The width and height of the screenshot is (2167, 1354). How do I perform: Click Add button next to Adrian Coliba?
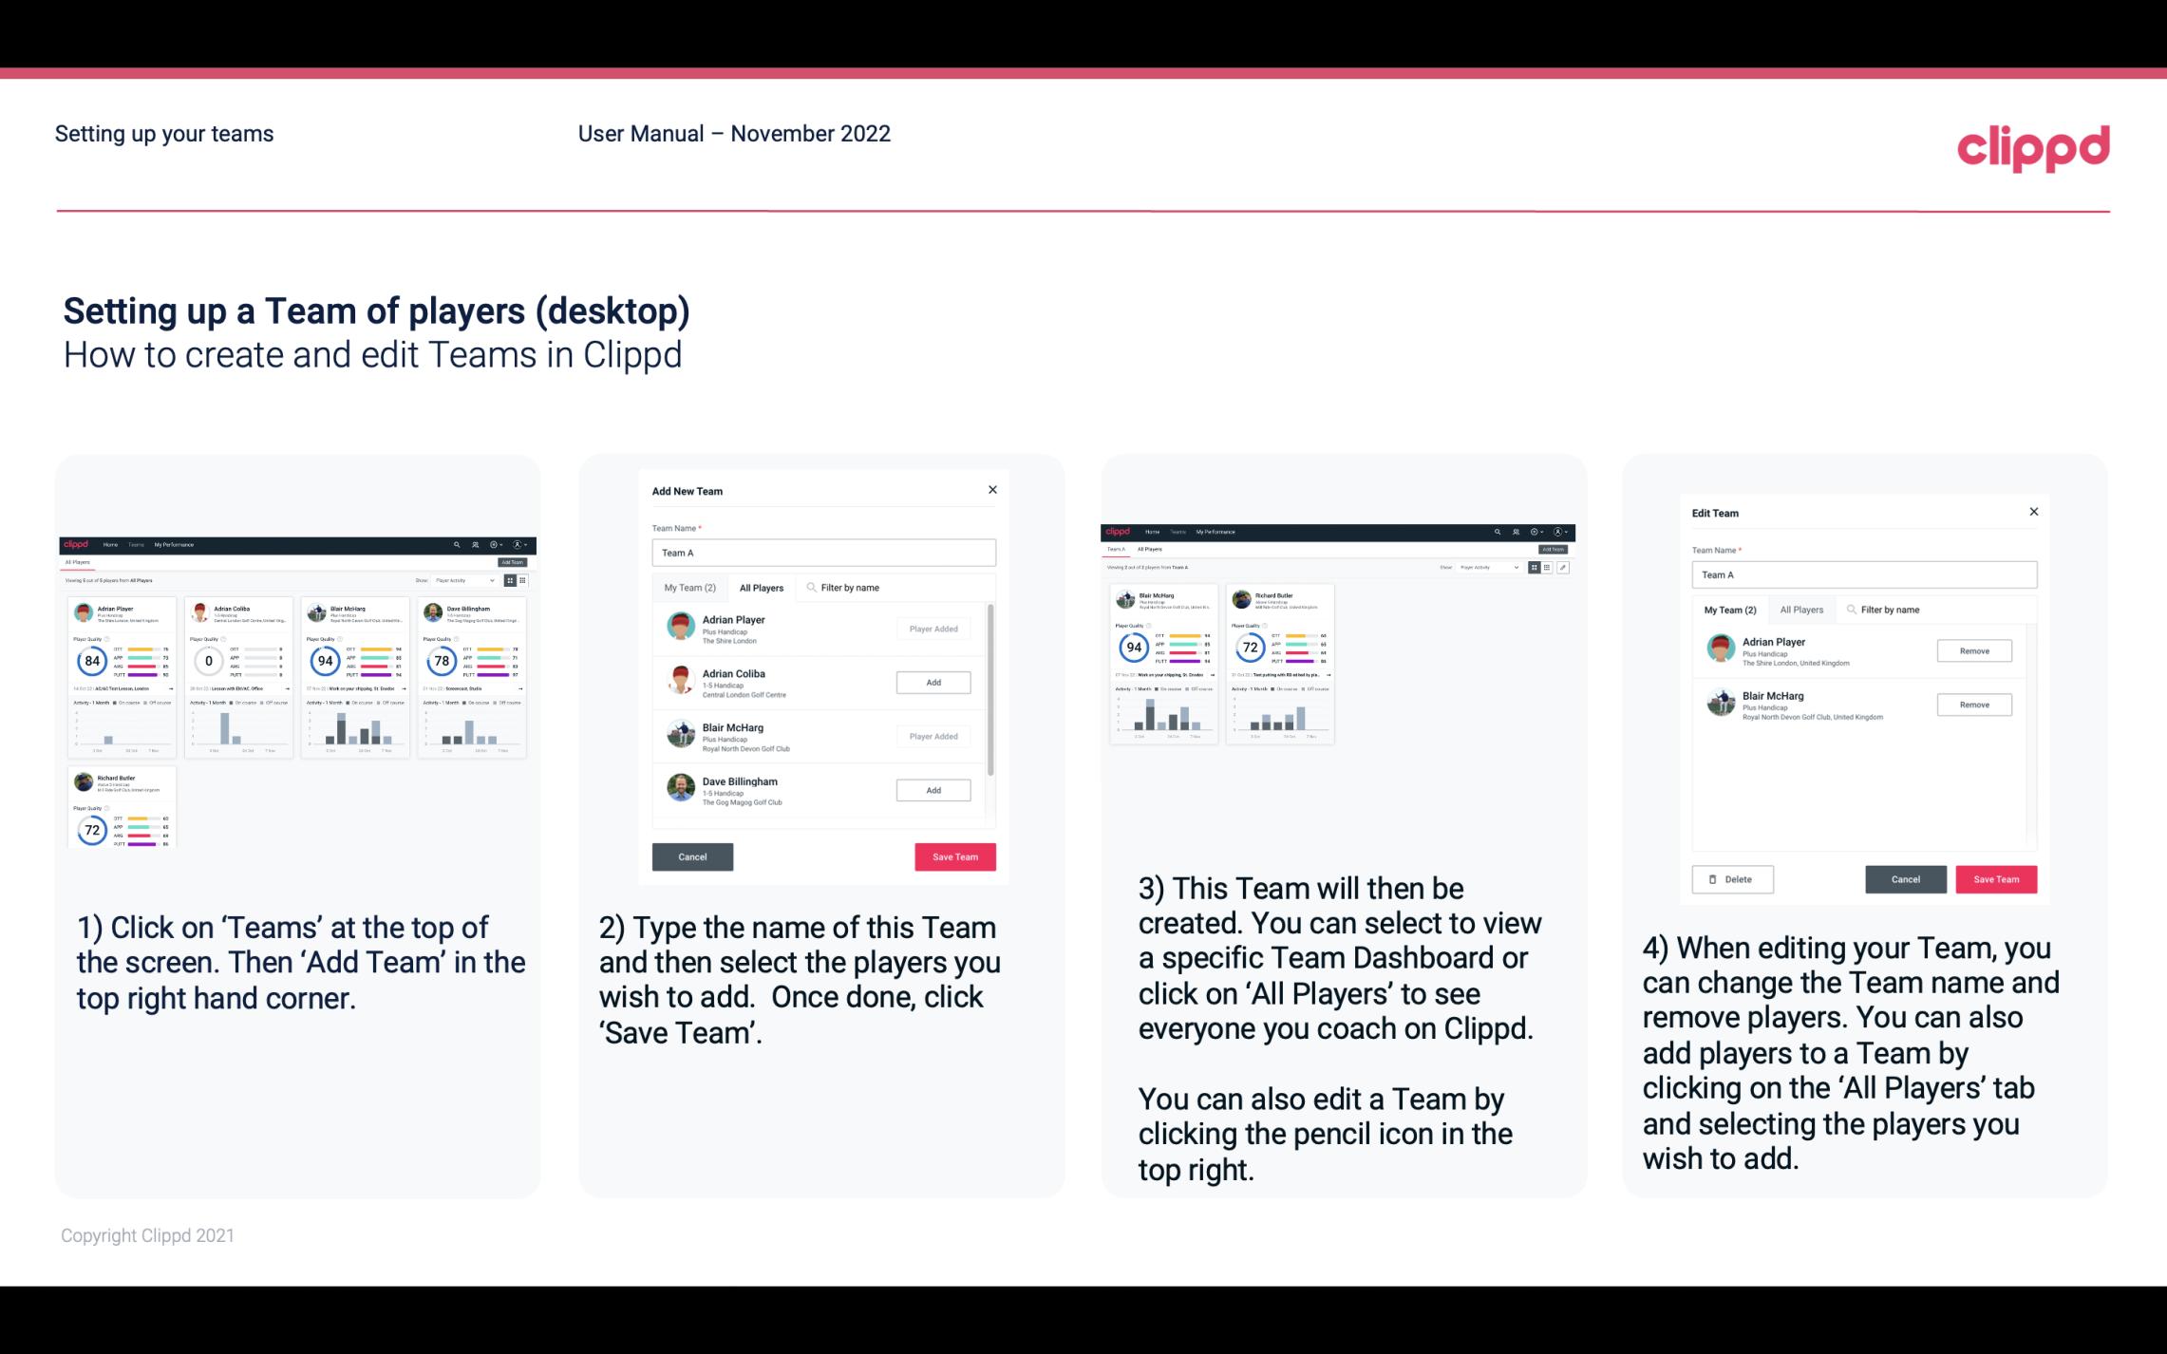933,682
